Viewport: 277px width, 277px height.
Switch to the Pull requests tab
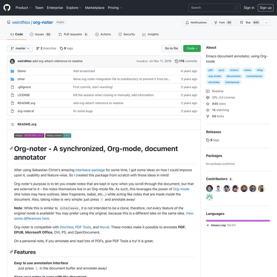73,34
